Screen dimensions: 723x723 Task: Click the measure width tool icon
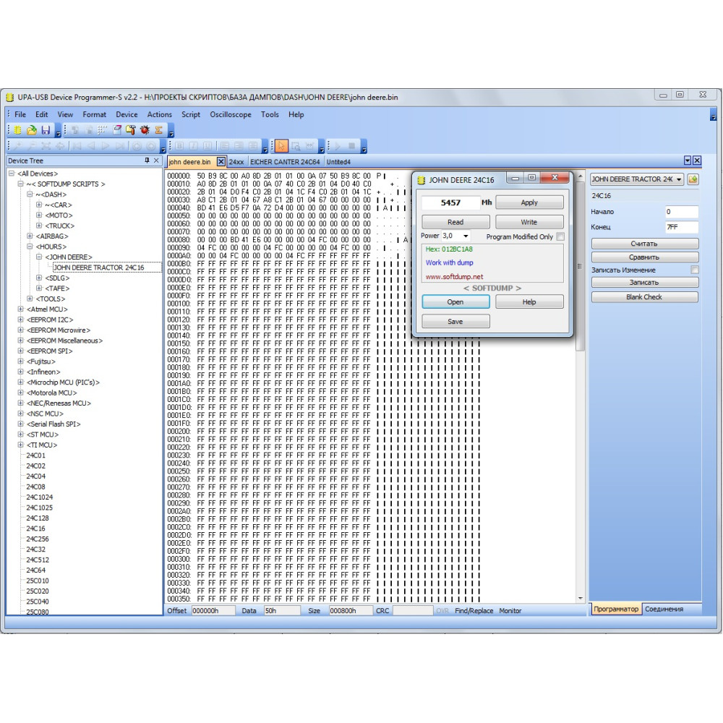[309, 146]
